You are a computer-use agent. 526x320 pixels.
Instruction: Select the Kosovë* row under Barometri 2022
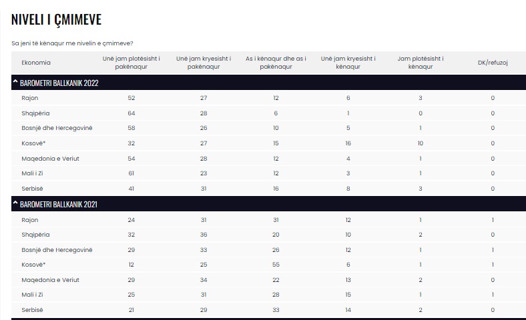[33, 143]
